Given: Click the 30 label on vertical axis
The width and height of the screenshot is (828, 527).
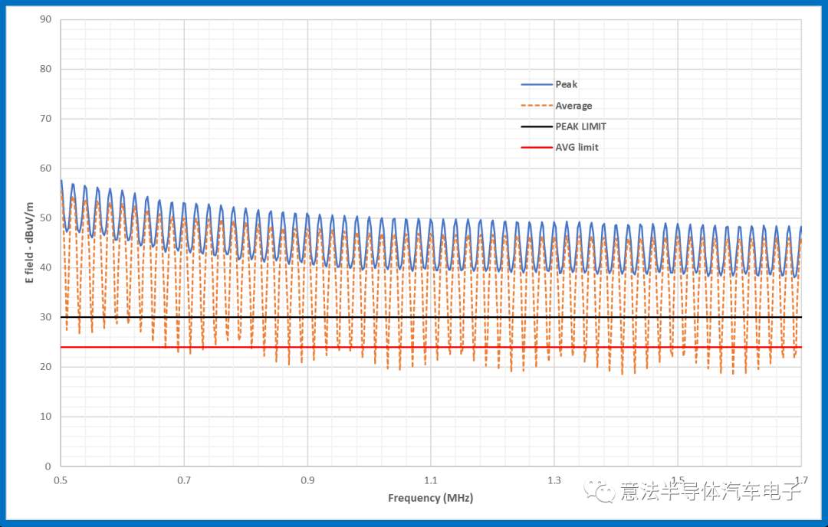Looking at the screenshot, I should click(x=46, y=317).
